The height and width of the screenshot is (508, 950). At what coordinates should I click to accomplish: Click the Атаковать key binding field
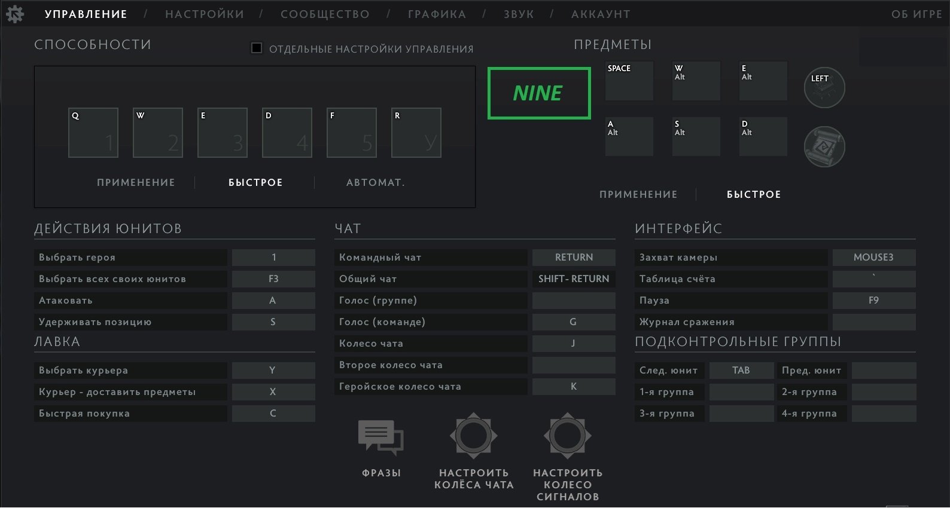pos(273,300)
